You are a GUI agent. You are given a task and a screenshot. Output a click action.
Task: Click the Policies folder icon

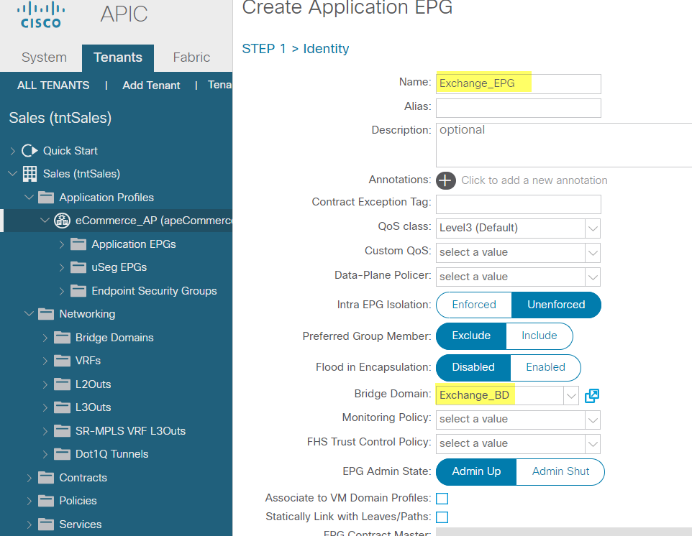46,501
